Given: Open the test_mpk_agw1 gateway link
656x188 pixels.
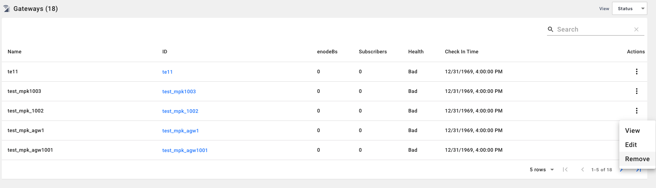Looking at the screenshot, I should [x=181, y=131].
